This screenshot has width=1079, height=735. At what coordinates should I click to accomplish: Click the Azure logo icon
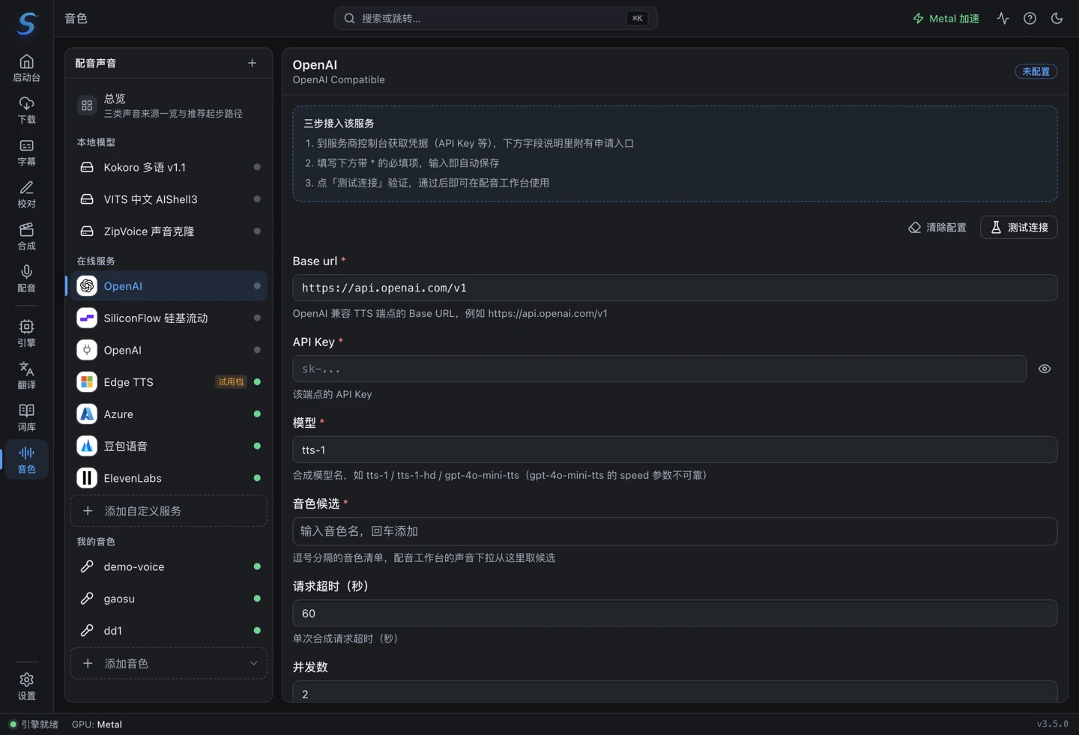click(x=87, y=414)
